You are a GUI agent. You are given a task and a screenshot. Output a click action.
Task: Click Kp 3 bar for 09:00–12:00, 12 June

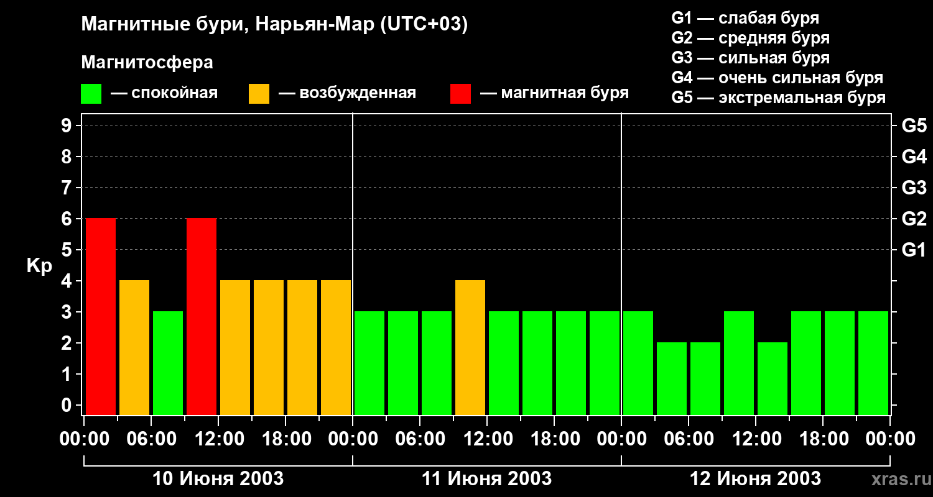click(x=739, y=363)
